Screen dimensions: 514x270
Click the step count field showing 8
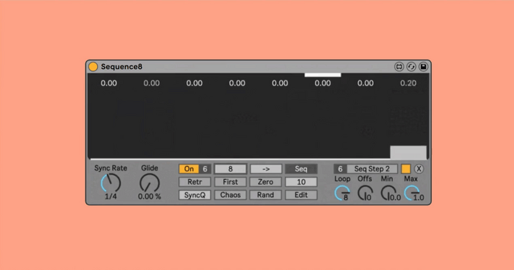pos(230,169)
